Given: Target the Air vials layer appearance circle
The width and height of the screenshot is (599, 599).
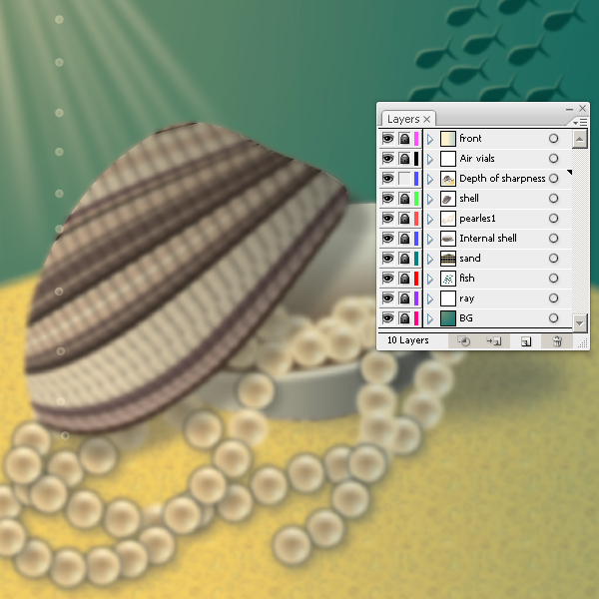Looking at the screenshot, I should [553, 158].
